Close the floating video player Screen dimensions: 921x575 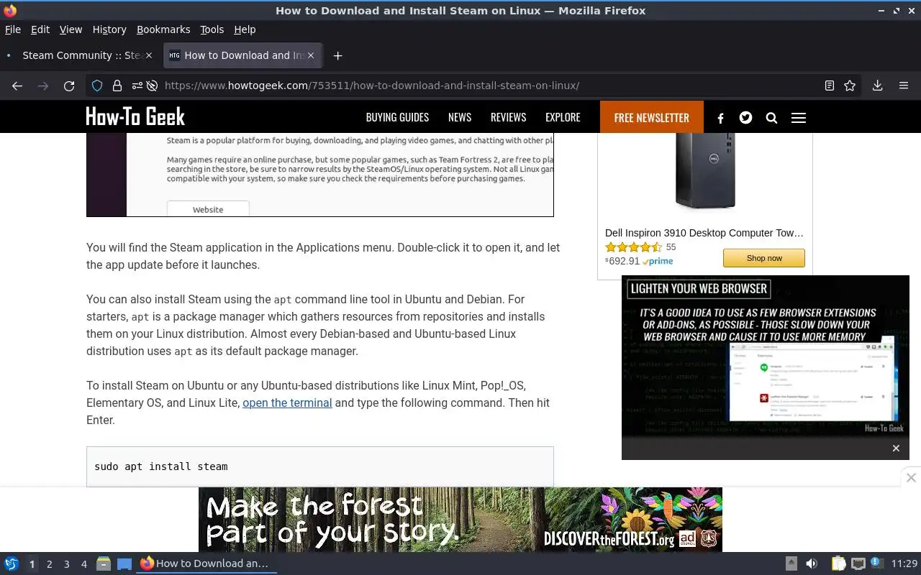coord(896,448)
